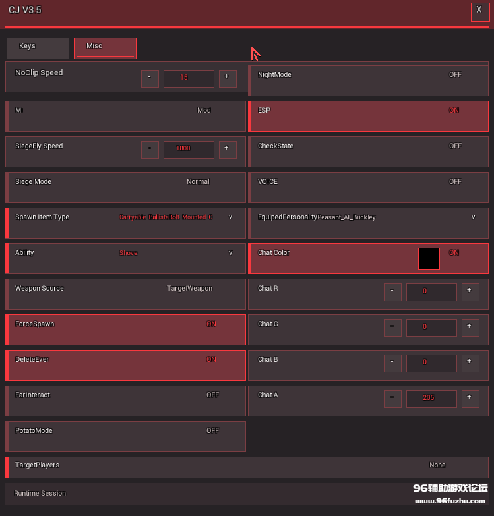Click the Chat B value field
Viewport: 494px width, 516px height.
click(x=431, y=363)
